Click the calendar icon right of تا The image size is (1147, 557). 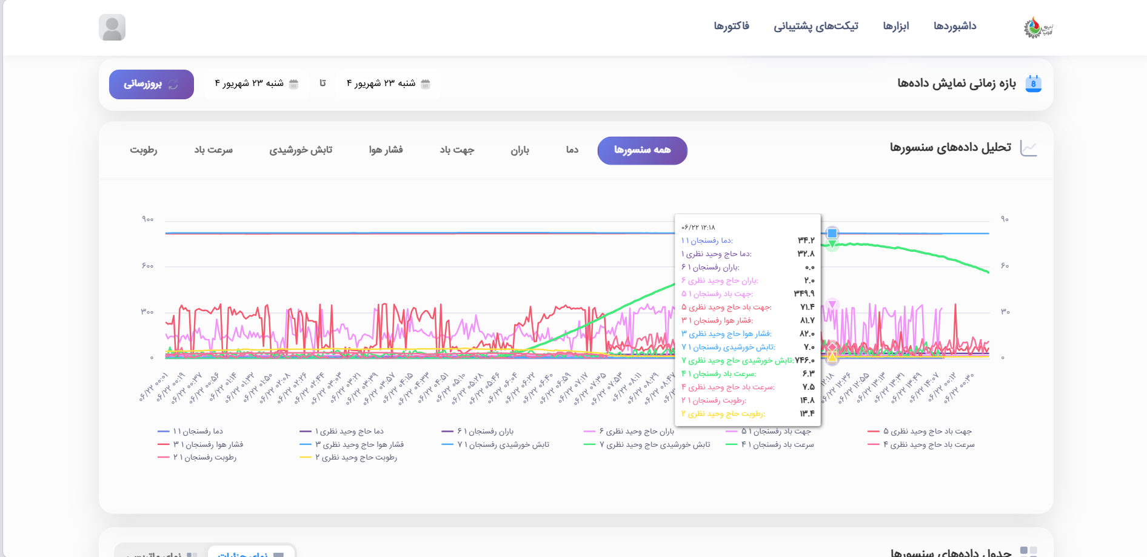426,84
